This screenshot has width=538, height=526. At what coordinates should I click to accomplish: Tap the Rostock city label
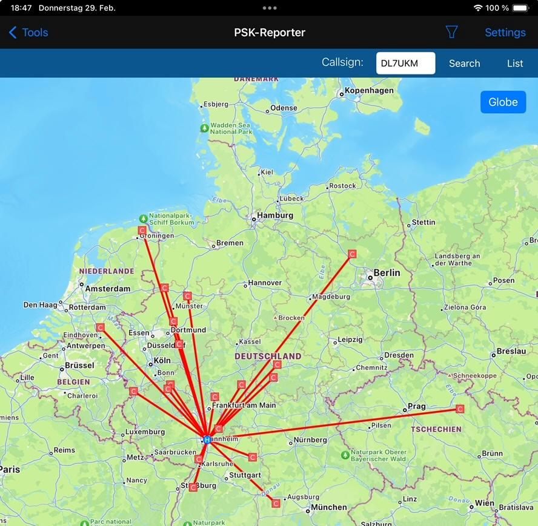(x=342, y=185)
